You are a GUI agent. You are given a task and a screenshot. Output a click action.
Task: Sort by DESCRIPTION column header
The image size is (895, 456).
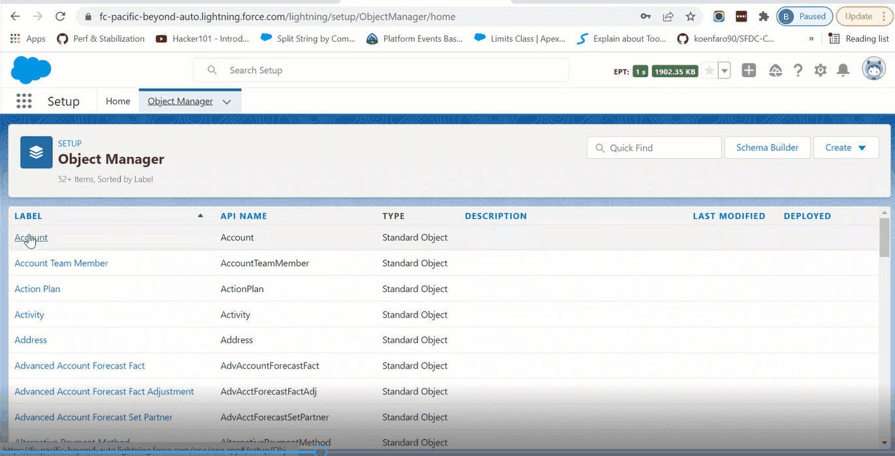tap(496, 216)
